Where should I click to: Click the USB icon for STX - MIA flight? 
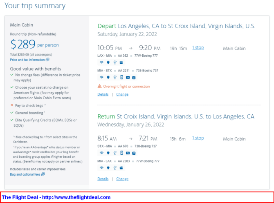[115, 153]
